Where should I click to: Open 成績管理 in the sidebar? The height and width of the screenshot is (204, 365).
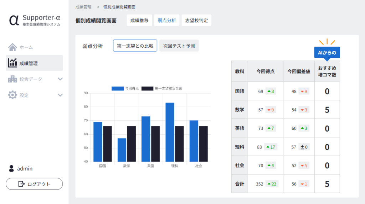tap(34, 63)
